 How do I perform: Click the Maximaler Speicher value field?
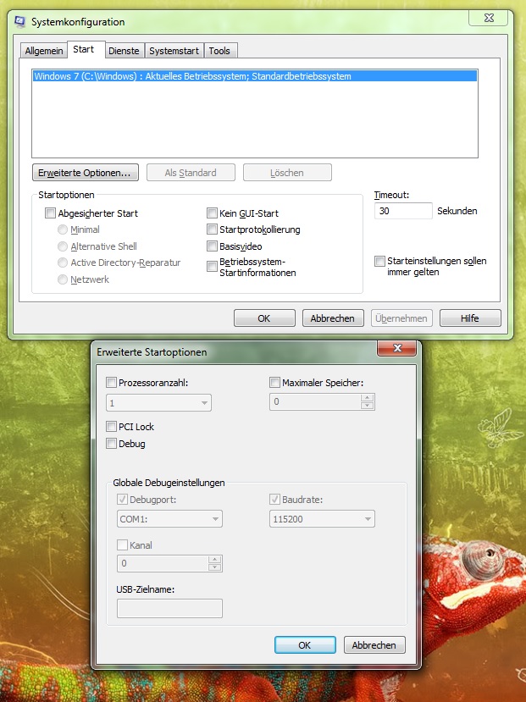[315, 401]
